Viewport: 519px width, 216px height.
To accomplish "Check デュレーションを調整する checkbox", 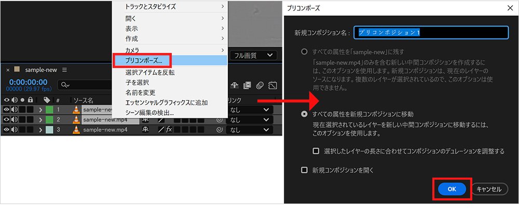I will tap(316, 151).
